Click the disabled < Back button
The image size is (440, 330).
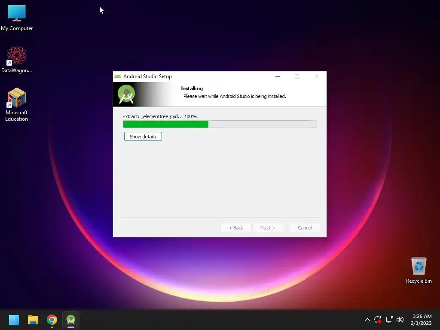point(236,228)
